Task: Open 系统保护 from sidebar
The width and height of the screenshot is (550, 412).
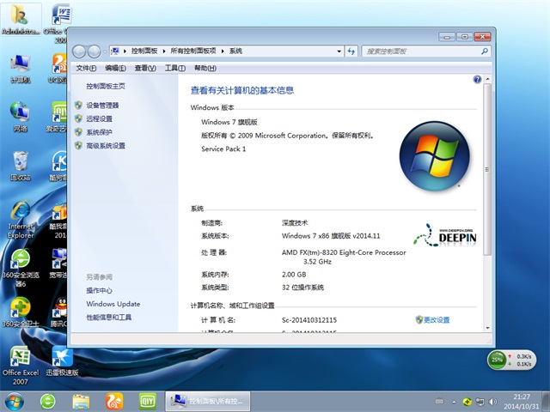Action: (x=100, y=132)
